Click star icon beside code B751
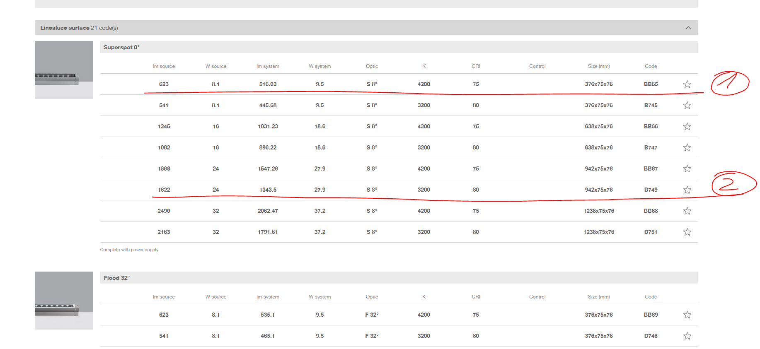This screenshot has height=349, width=760. click(x=687, y=232)
